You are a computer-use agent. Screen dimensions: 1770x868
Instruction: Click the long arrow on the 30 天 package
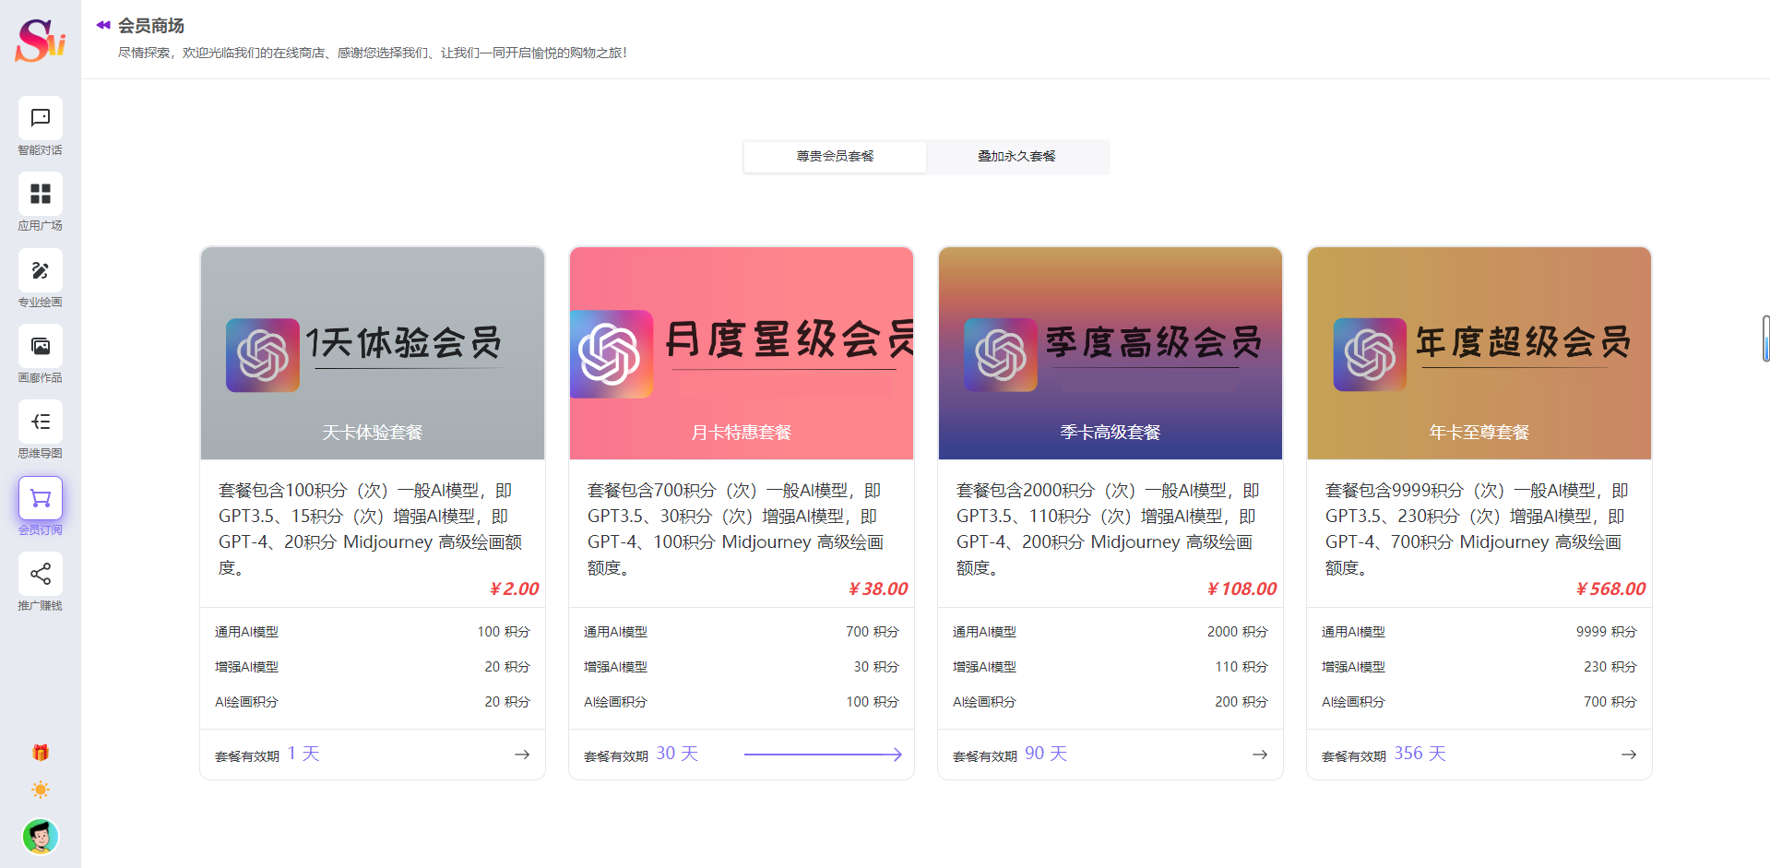click(823, 755)
